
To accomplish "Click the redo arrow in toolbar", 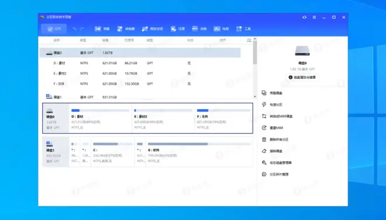I will pyautogui.click(x=82, y=29).
